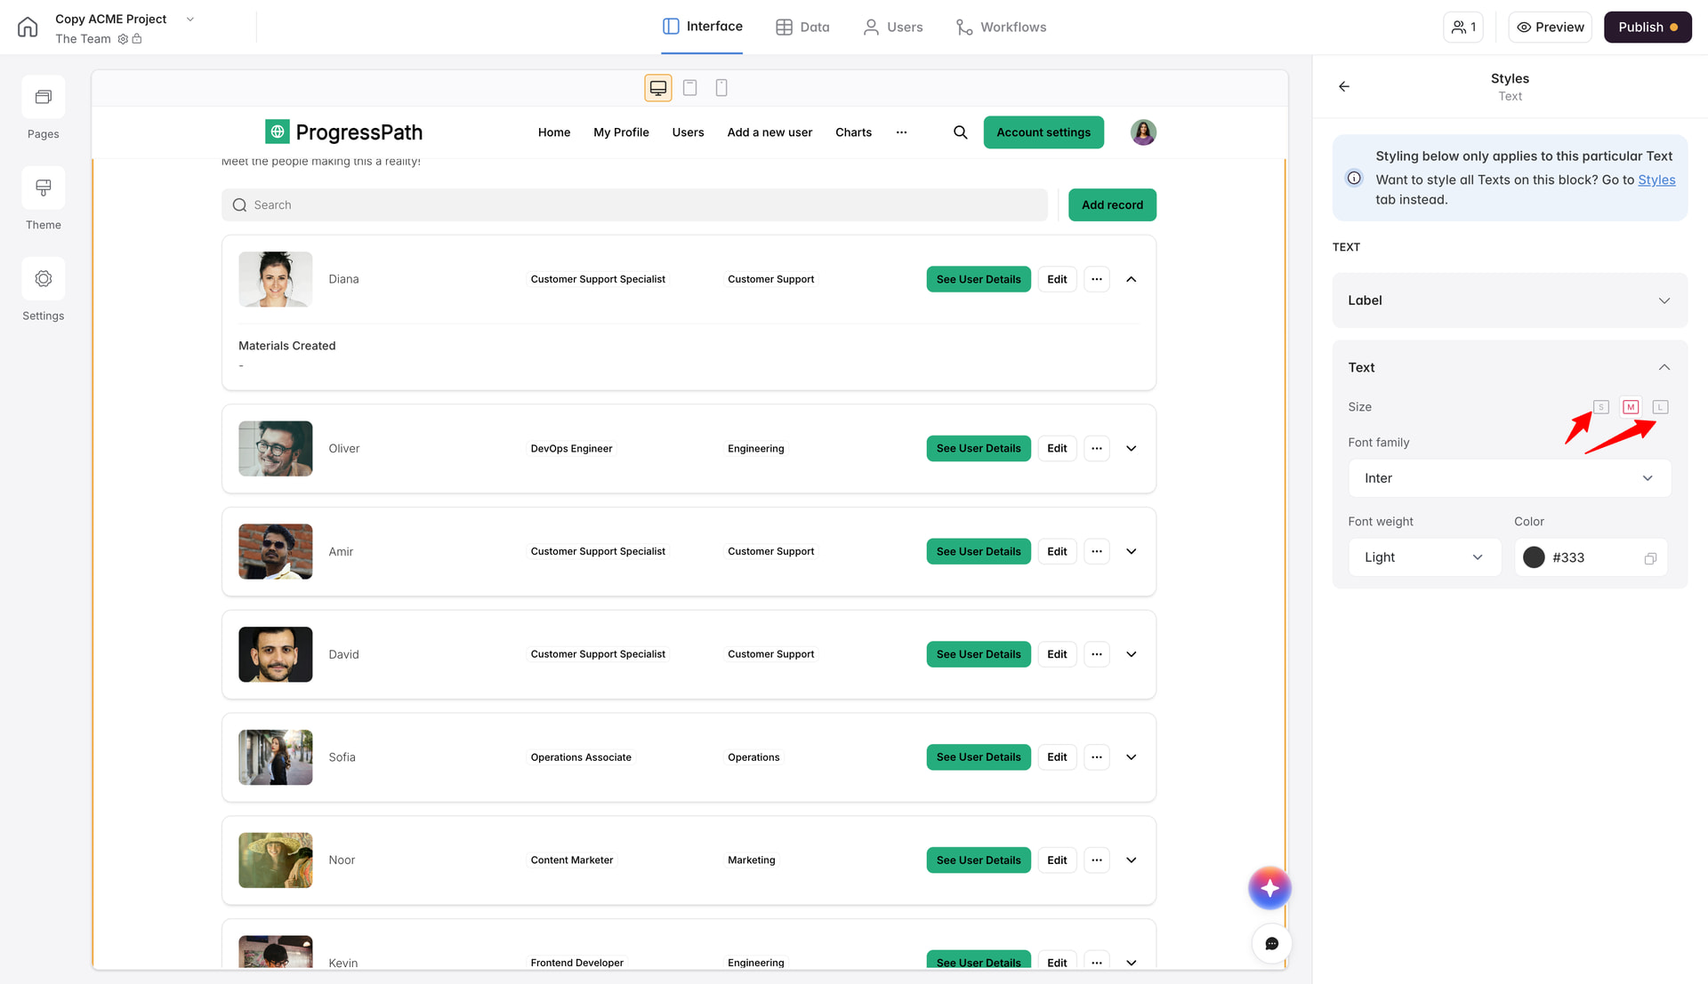Switch to the Data tab
This screenshot has width=1708, height=984.
click(x=802, y=27)
